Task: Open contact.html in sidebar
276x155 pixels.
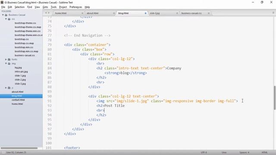Action: tap(18, 100)
